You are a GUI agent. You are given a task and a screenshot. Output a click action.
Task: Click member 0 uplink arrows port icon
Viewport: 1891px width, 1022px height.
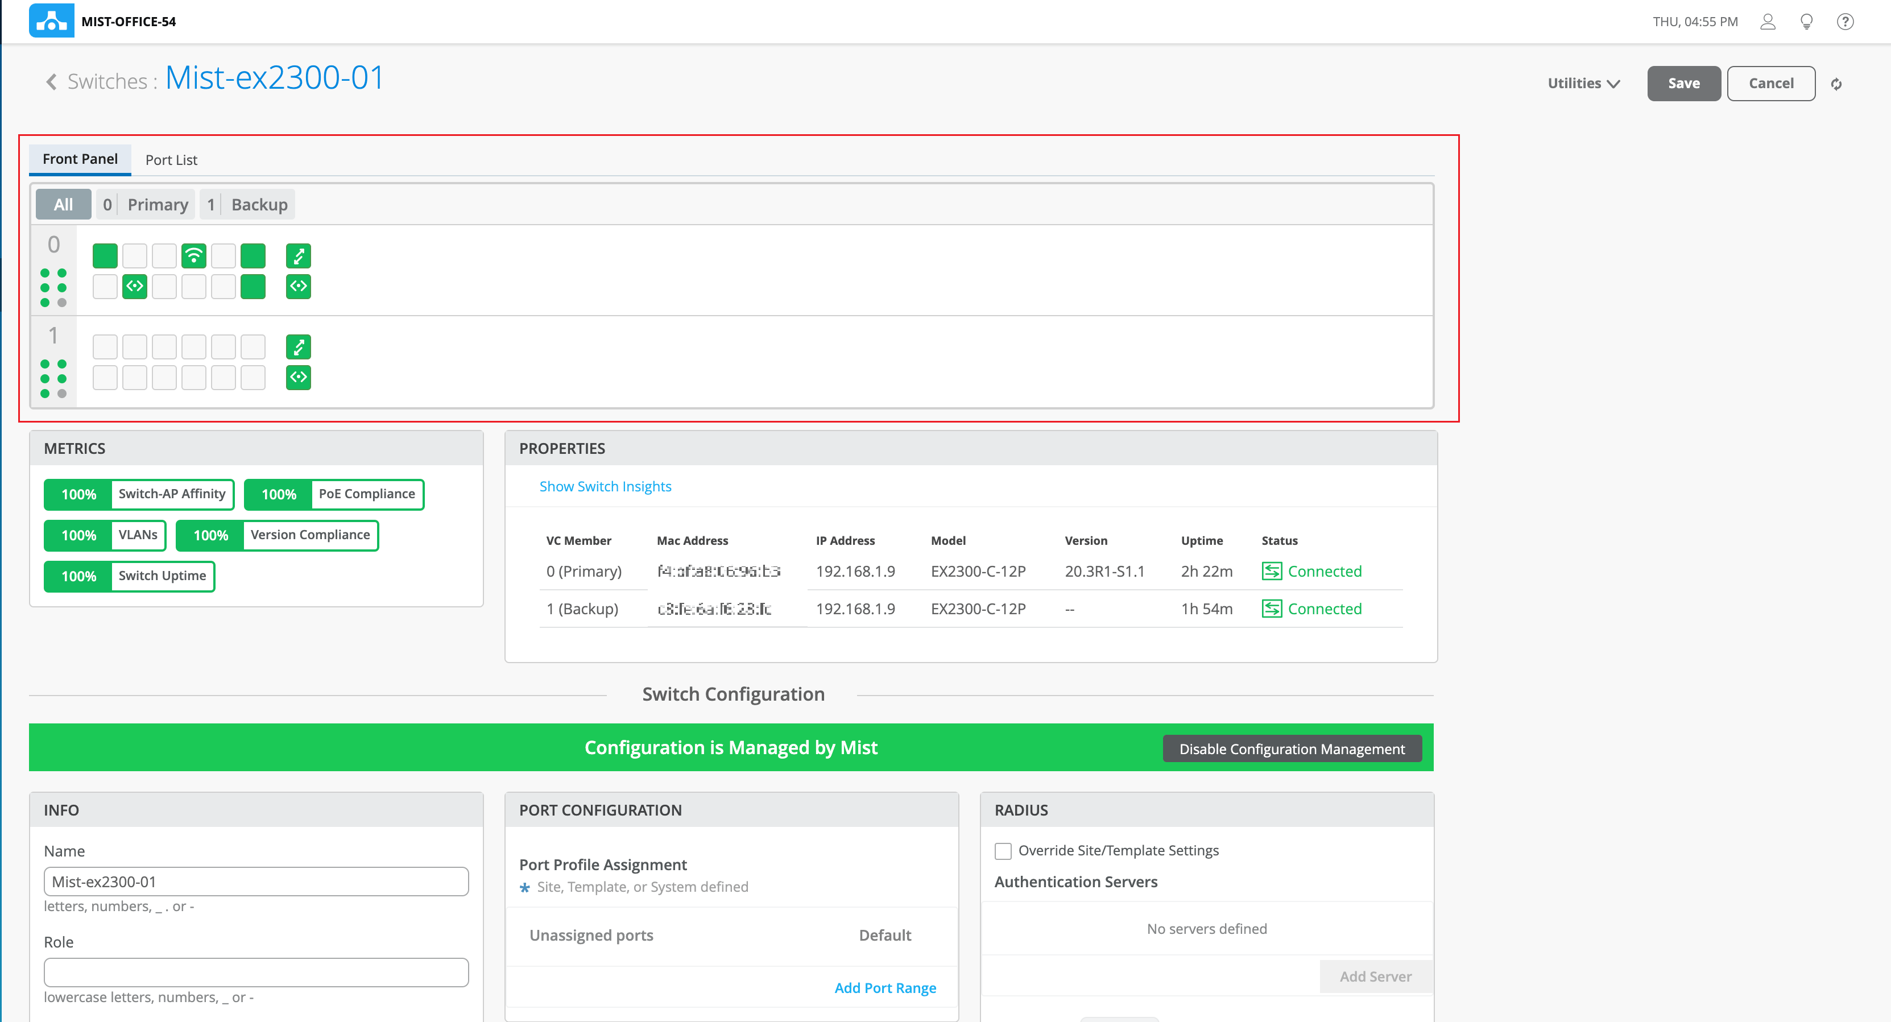(298, 255)
